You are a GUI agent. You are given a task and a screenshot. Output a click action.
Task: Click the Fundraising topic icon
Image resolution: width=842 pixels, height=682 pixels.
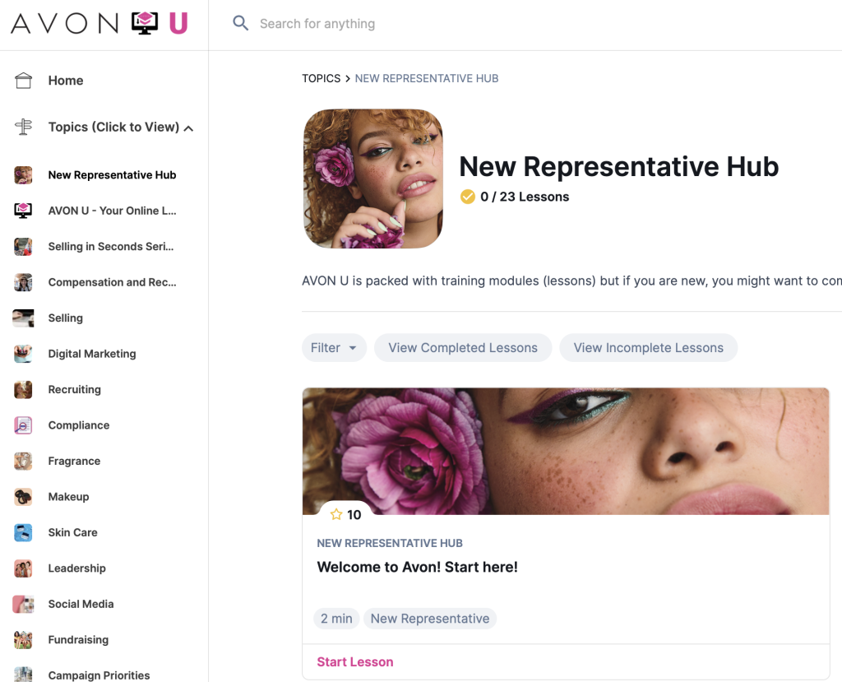click(x=23, y=639)
